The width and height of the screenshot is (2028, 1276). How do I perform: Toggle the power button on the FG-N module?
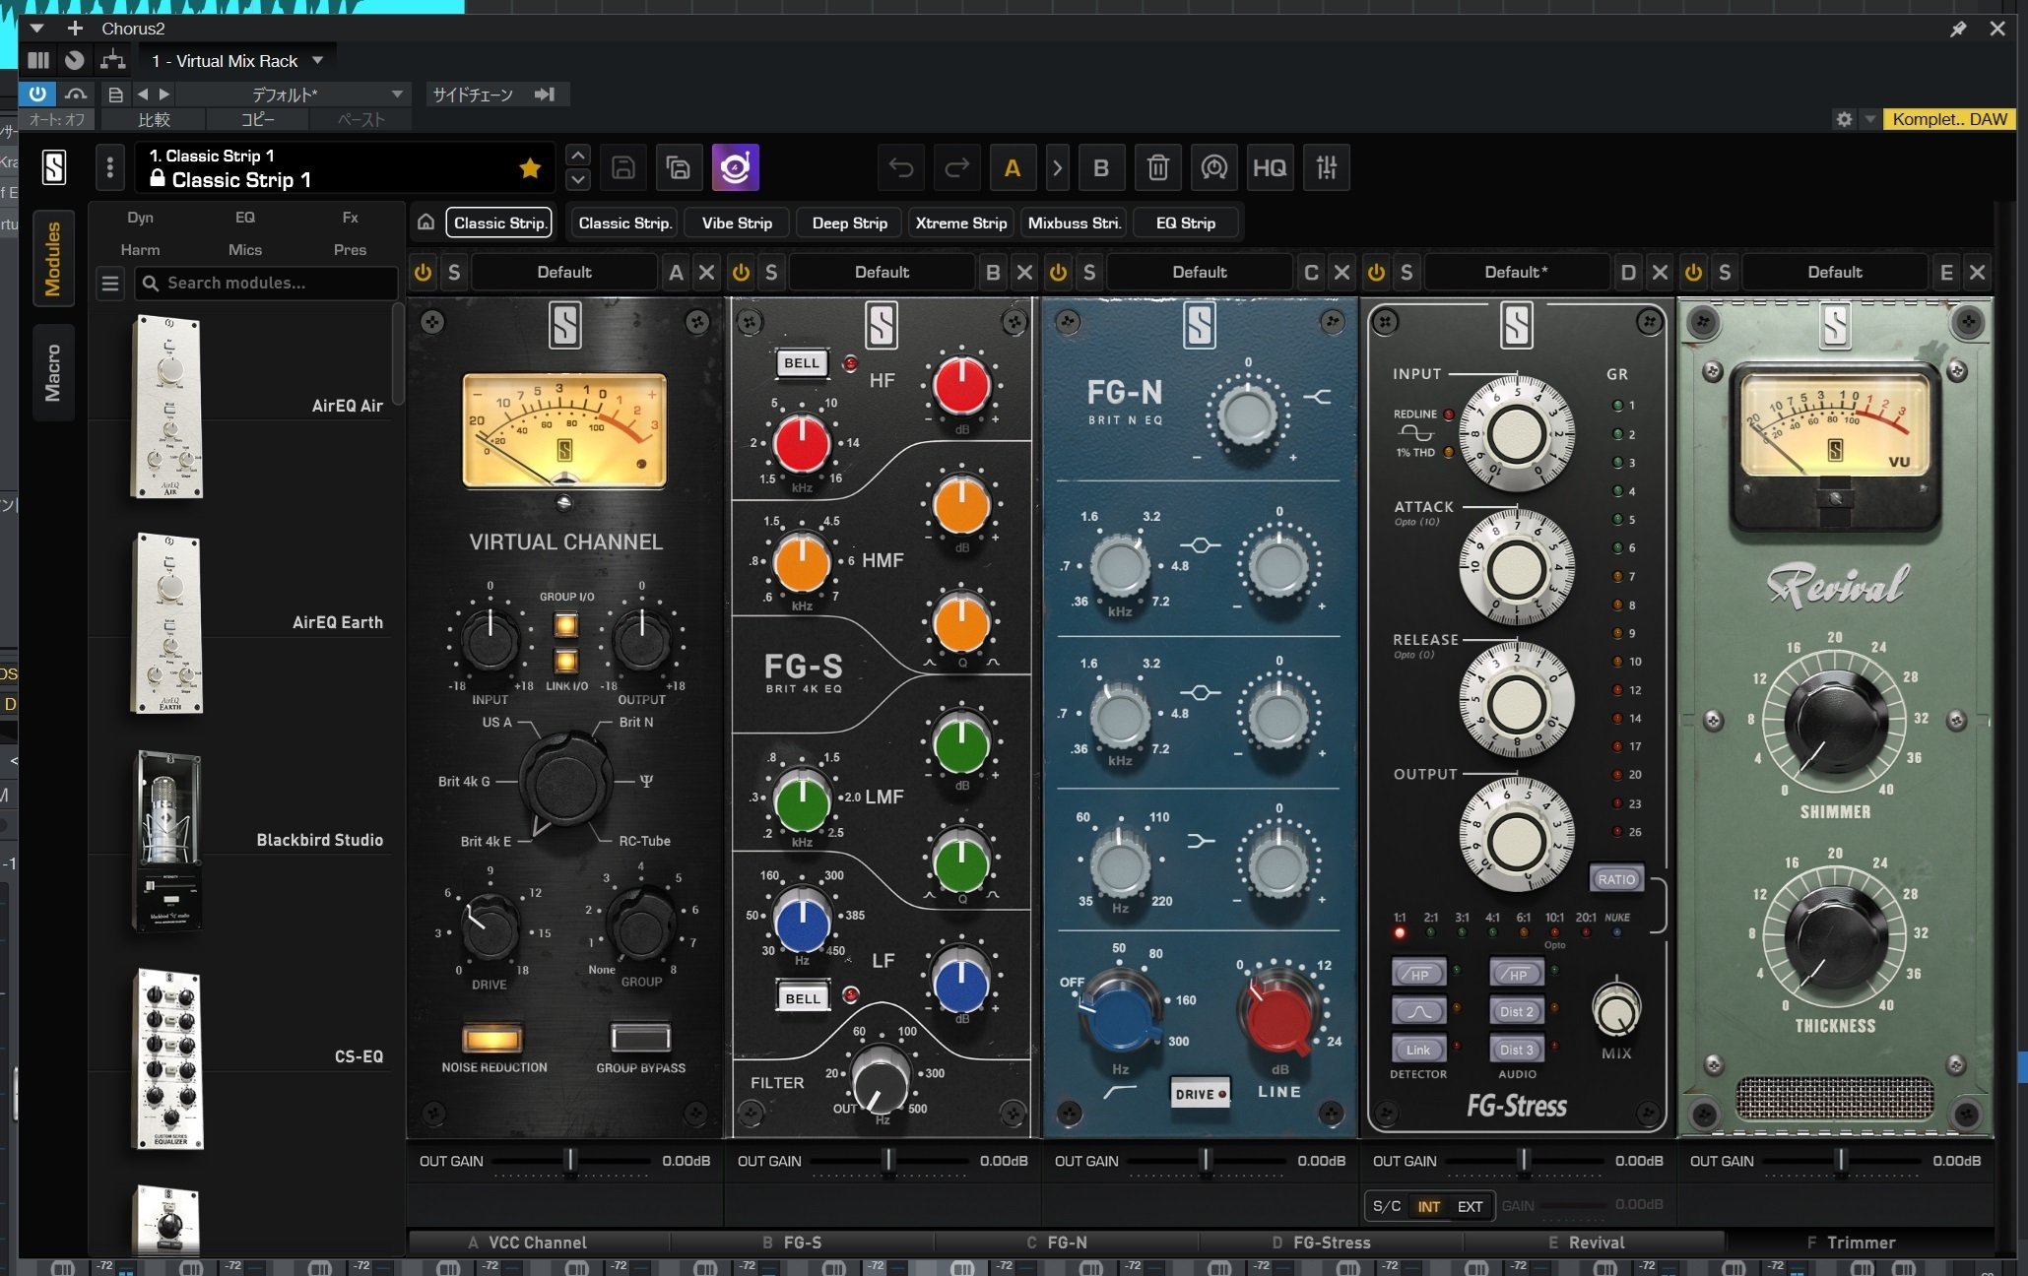coord(1057,272)
